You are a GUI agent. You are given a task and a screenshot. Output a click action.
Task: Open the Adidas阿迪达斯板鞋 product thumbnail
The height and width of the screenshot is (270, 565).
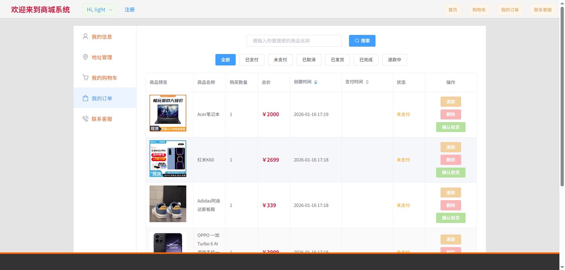[168, 204]
